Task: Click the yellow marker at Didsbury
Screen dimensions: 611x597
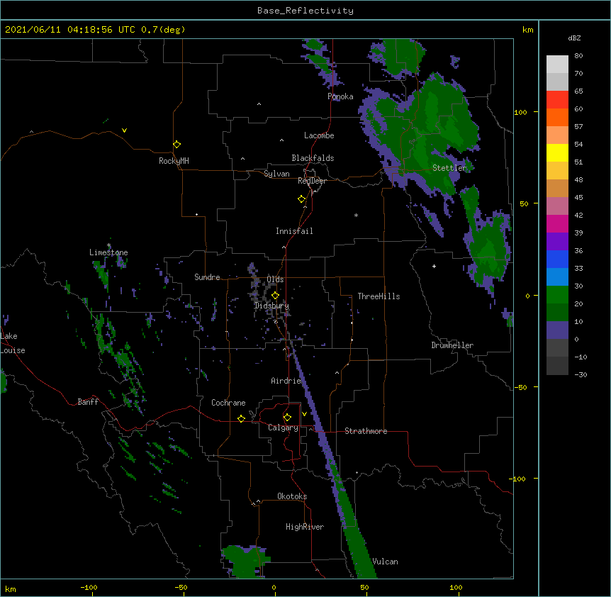Action: point(275,296)
